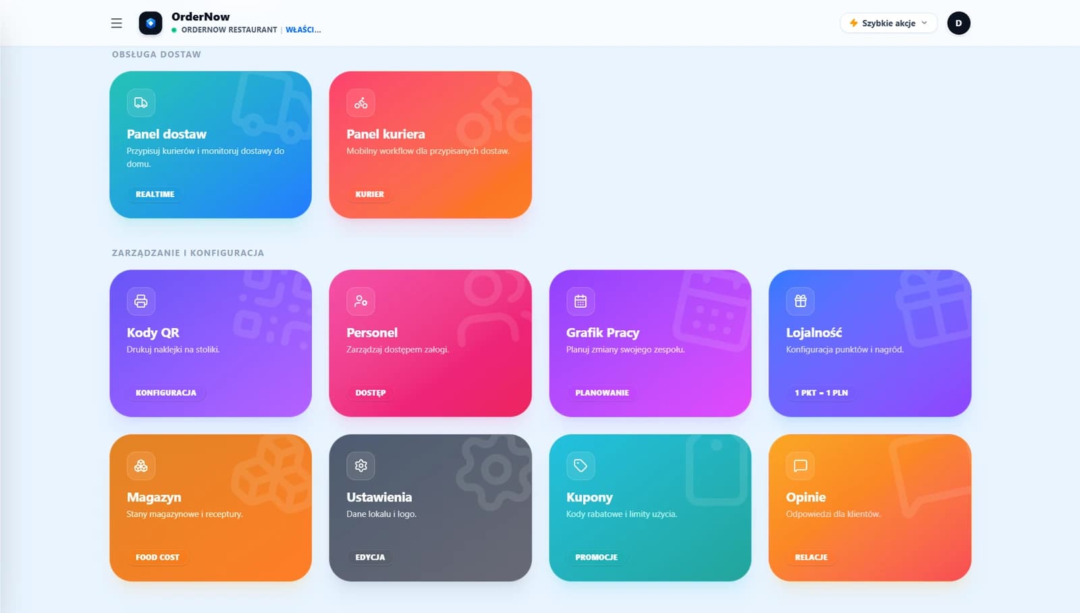Click the PLANOWANIE badge
Viewport: 1080px width, 613px height.
click(x=602, y=393)
